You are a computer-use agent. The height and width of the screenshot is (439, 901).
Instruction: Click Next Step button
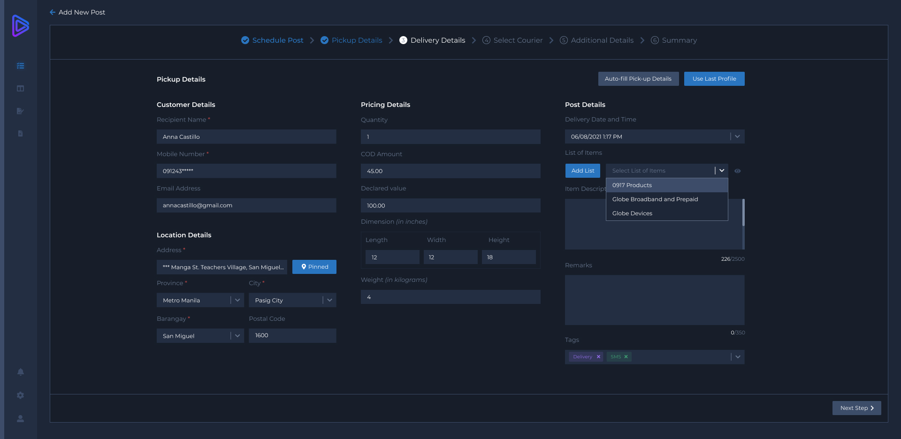pos(857,408)
